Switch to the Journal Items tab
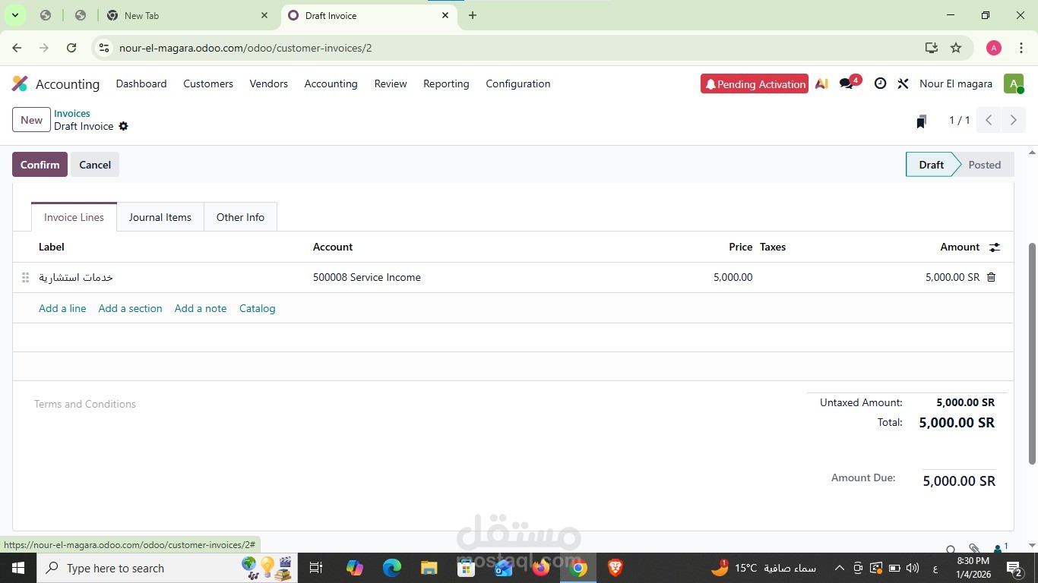The image size is (1038, 583). pos(159,217)
